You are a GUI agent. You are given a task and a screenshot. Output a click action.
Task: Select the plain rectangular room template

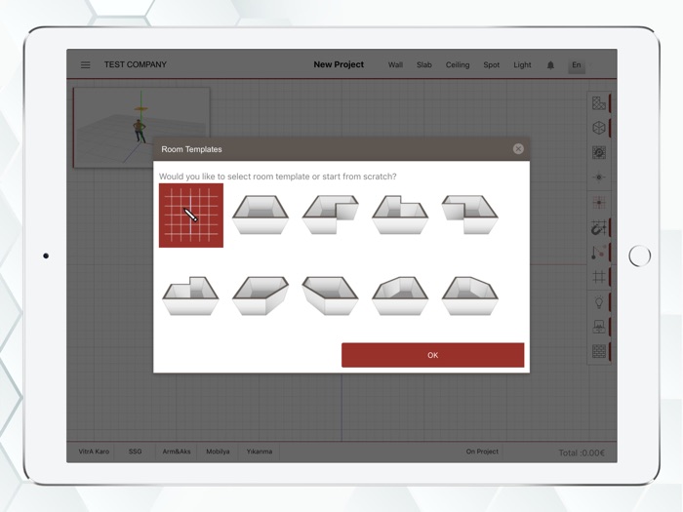[261, 215]
